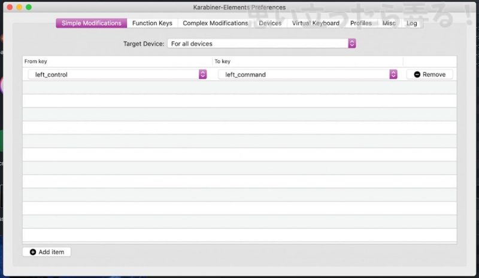This screenshot has height=278, width=479.
Task: Expand the Target Device dropdown
Action: click(262, 44)
